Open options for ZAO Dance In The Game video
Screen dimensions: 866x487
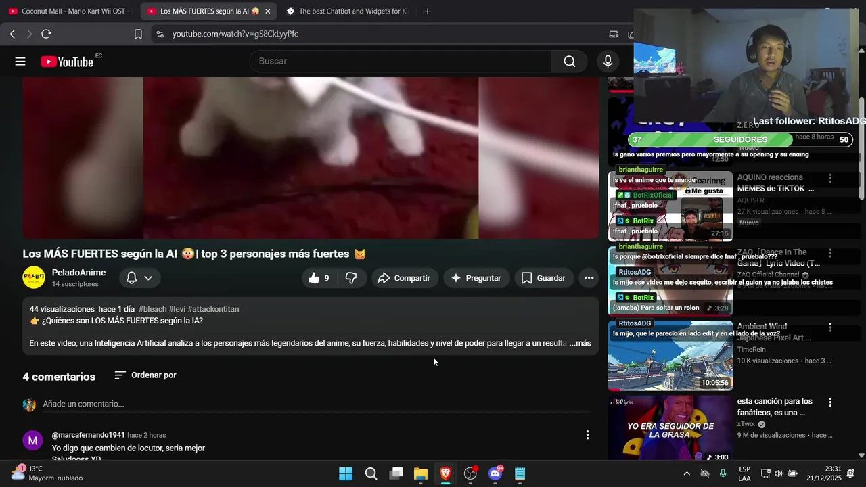click(x=830, y=253)
